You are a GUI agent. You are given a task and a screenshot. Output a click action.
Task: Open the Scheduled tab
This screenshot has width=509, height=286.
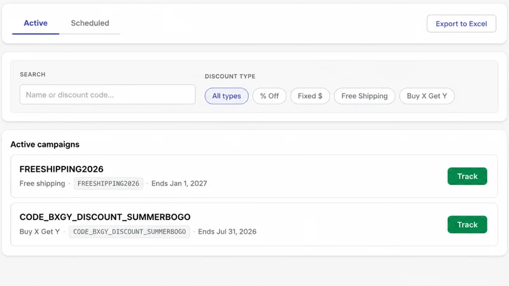coord(90,24)
